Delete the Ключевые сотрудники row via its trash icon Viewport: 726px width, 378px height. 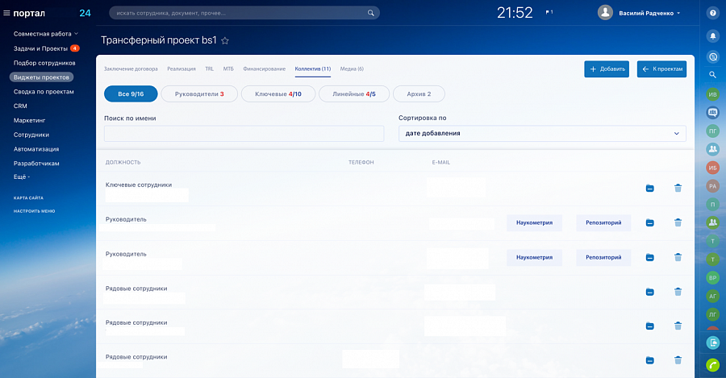(x=678, y=188)
